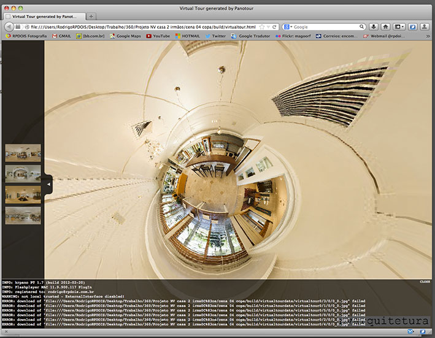Select the third panorama thumbnail
The image size is (435, 338).
[23, 194]
